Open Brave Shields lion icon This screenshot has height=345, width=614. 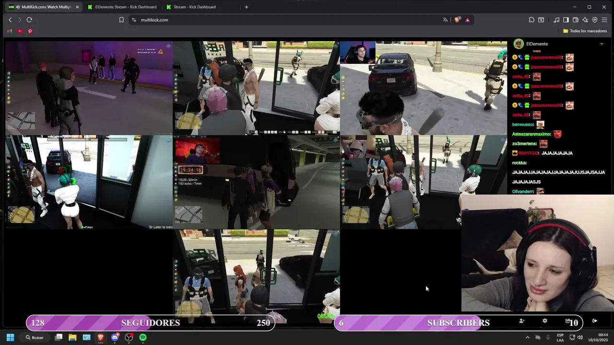pos(457,20)
